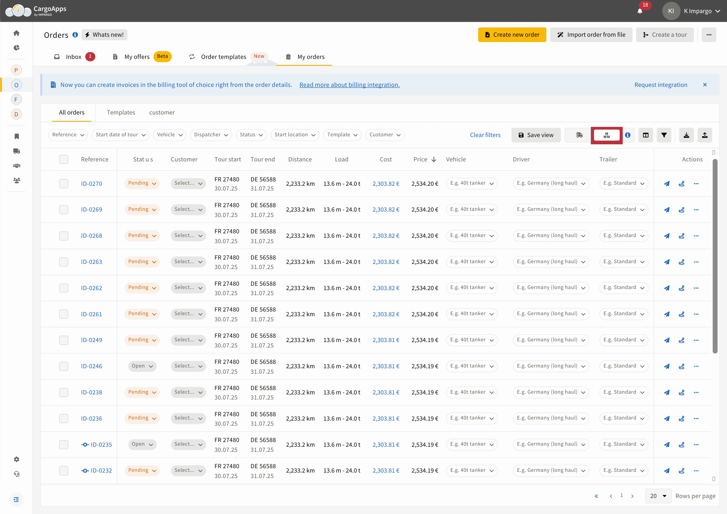The width and height of the screenshot is (727, 514).
Task: Check the box for order ID-0269
Action: click(x=64, y=210)
